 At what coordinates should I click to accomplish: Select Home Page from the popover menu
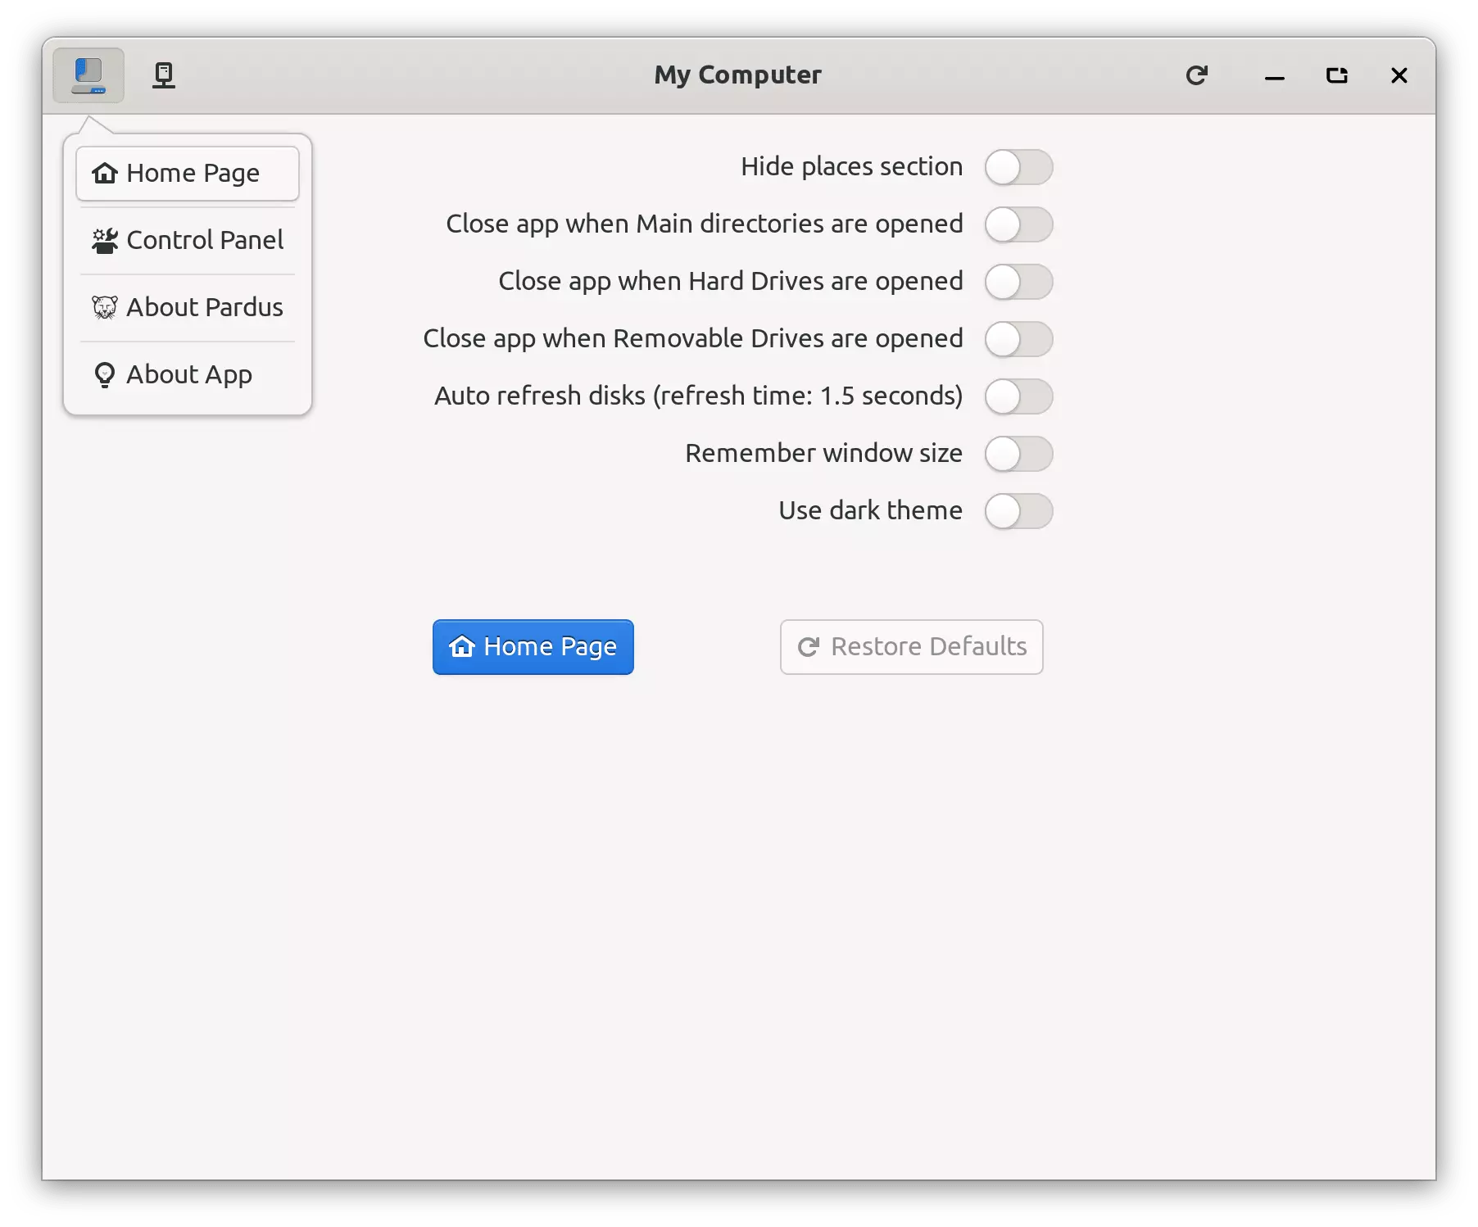pyautogui.click(x=188, y=174)
